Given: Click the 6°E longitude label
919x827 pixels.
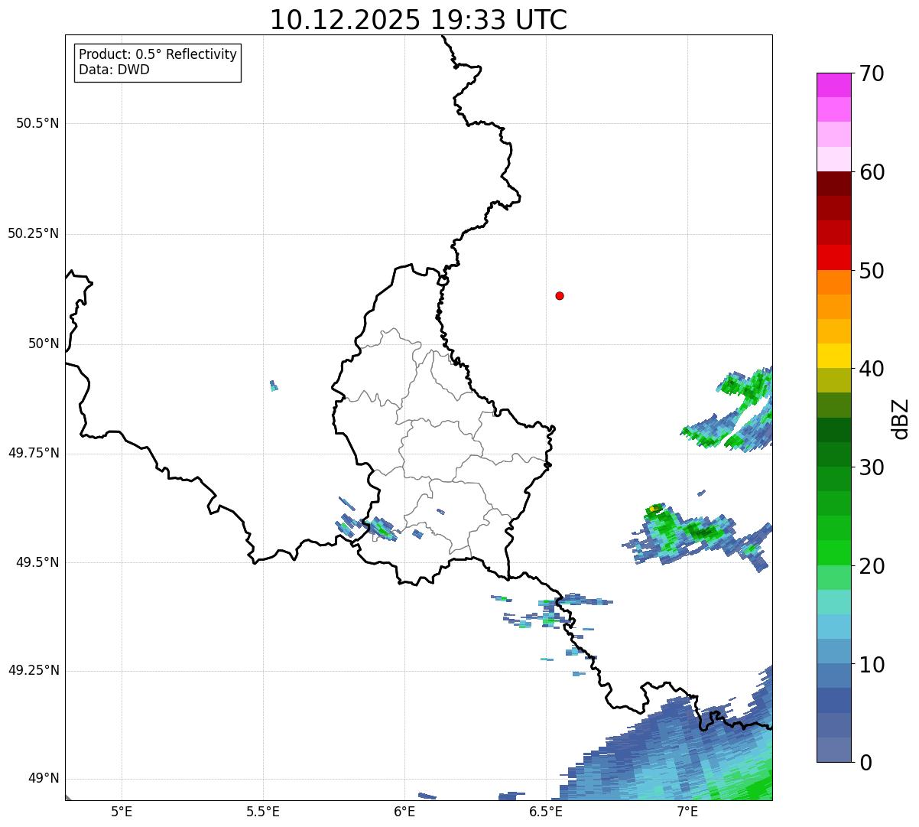Looking at the screenshot, I should [x=404, y=812].
